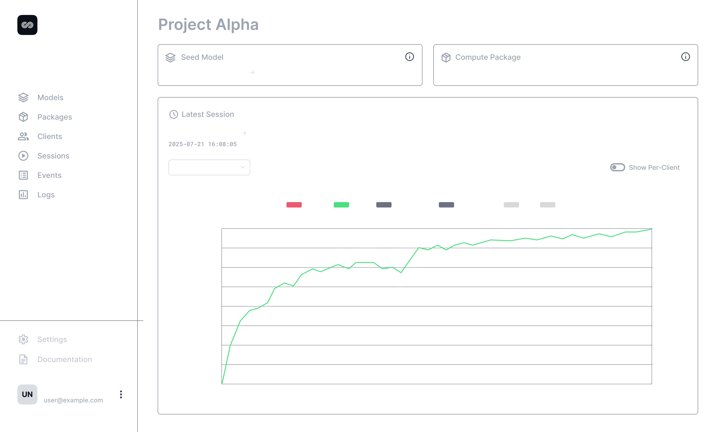Open Compute Package info icon
Viewport: 728px width, 432px height.
pos(685,57)
